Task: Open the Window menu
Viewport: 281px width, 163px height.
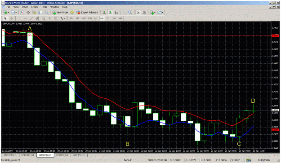Action: point(54,7)
